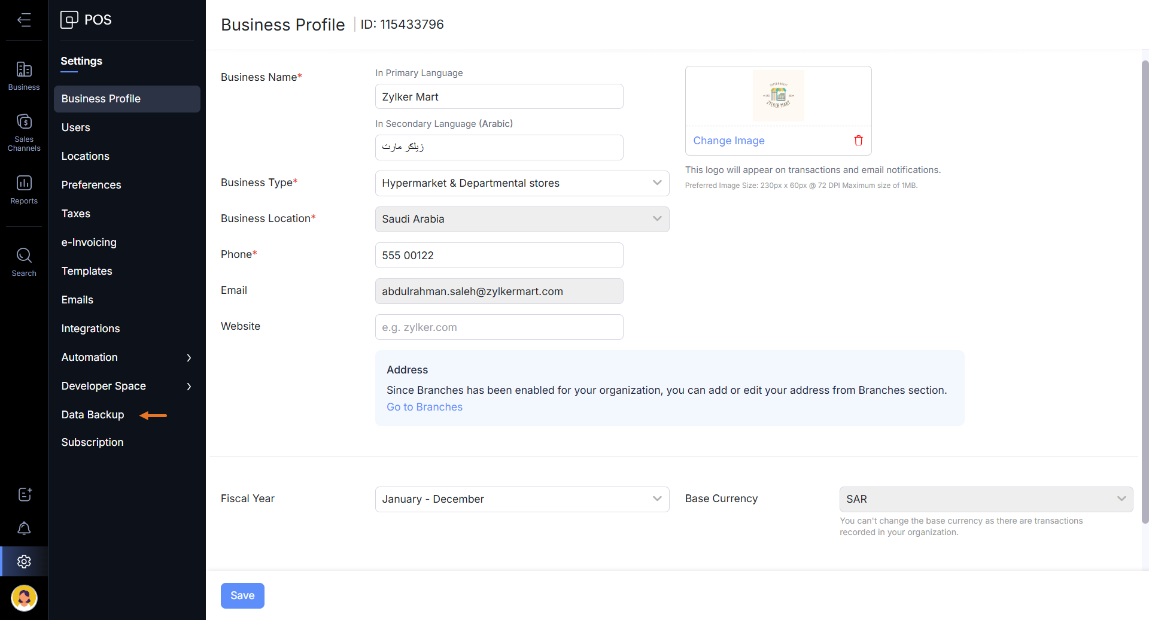Open the Reports icon
1149x620 pixels.
(24, 189)
